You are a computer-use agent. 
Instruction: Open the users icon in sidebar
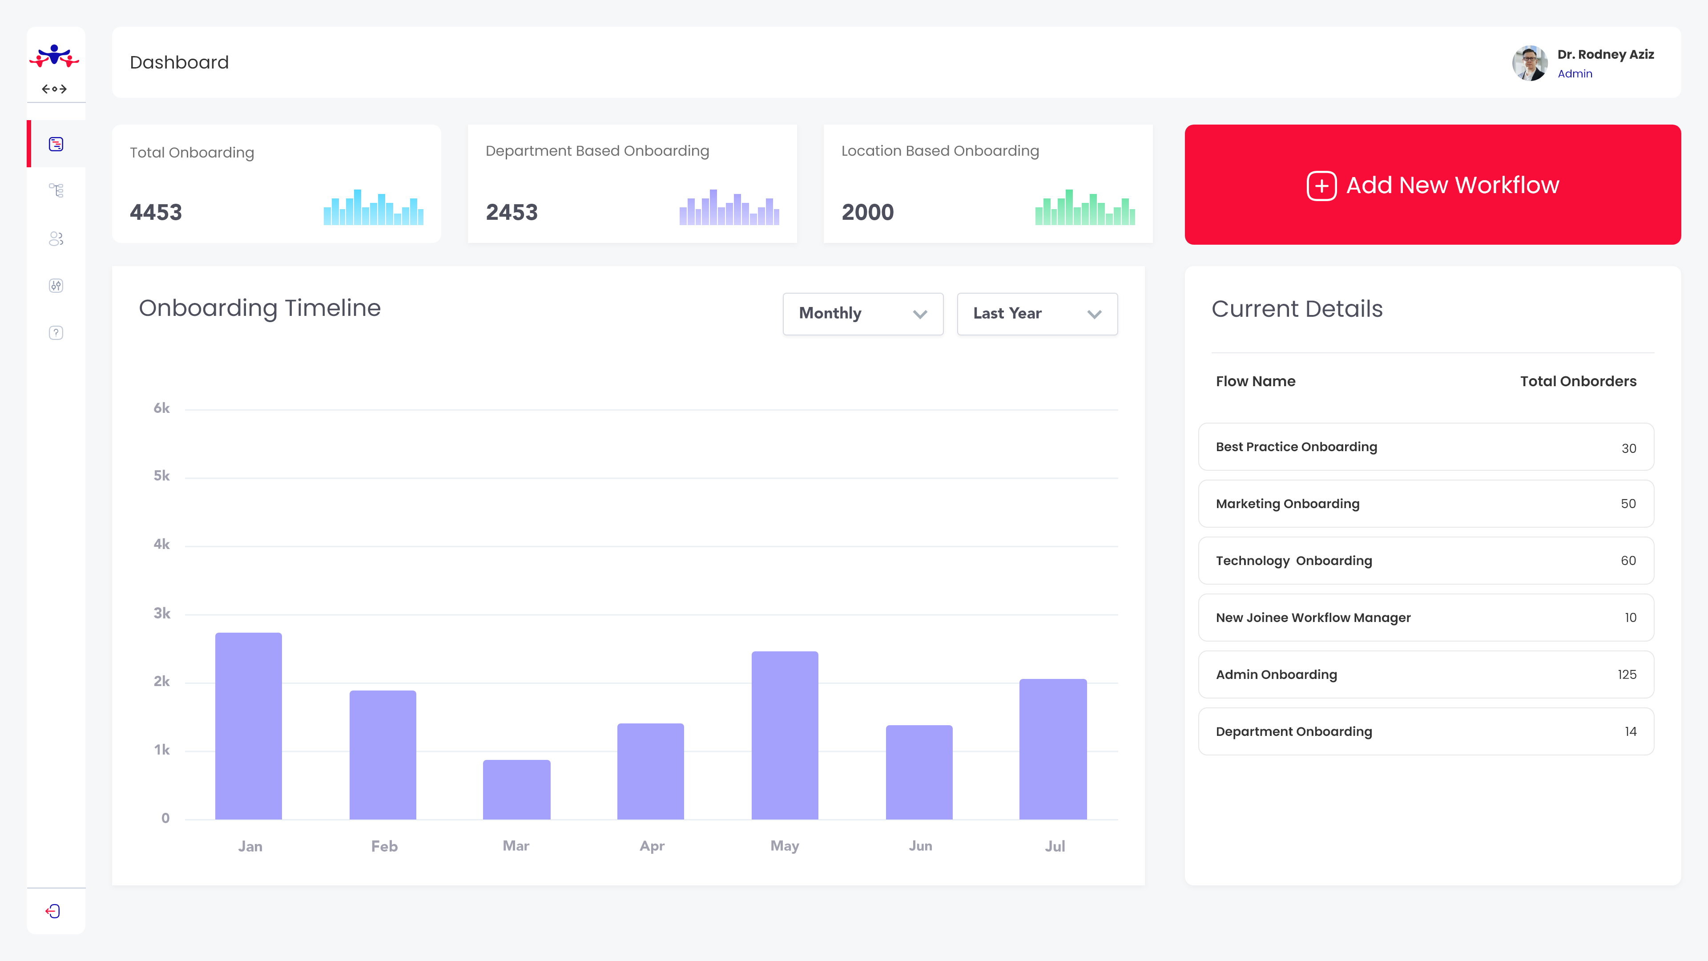click(56, 239)
